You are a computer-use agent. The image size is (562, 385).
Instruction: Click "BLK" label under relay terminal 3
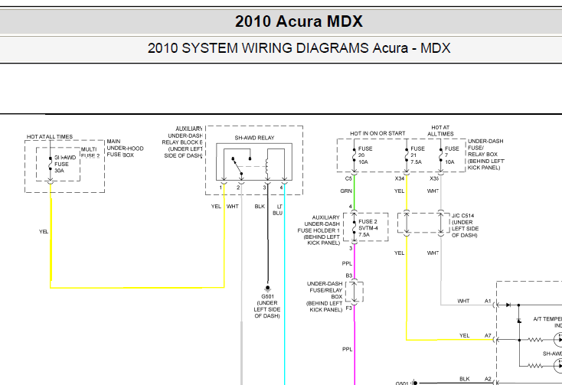[260, 207]
